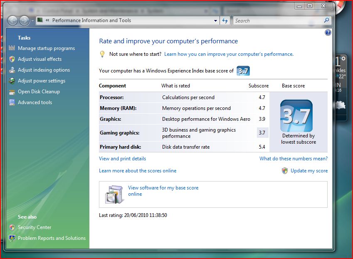Open Adjust indexing options

(44, 70)
